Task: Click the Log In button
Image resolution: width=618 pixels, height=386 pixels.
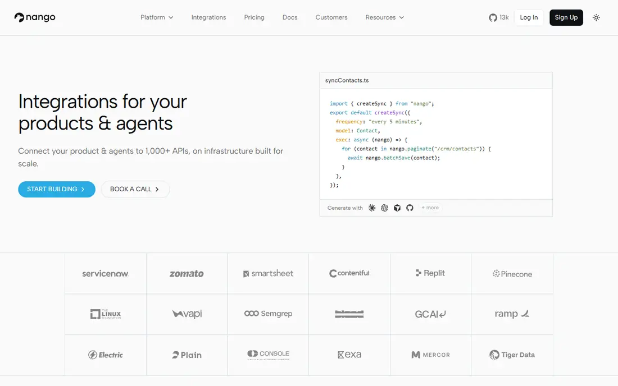Action: click(x=529, y=17)
